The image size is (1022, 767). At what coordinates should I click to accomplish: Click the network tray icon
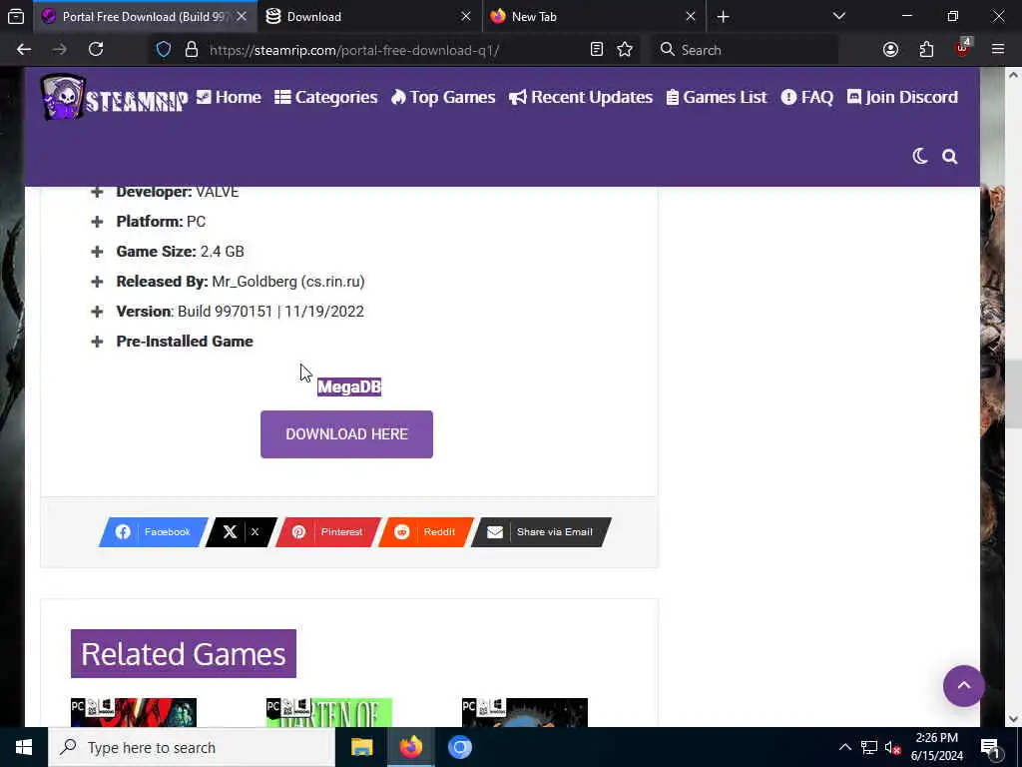(869, 747)
